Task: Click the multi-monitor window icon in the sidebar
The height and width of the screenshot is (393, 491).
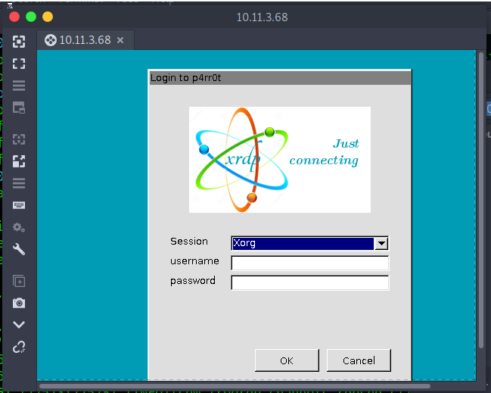Action: [x=19, y=108]
